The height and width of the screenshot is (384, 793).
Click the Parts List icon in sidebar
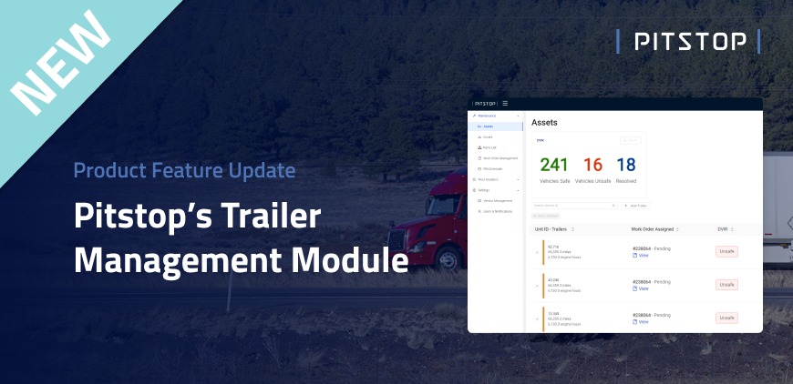479,147
